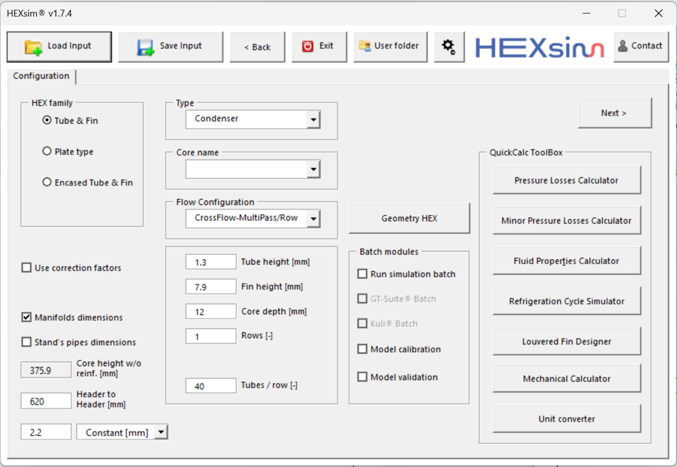Open Louvered Fin Designer
This screenshot has height=467, width=677.
pos(566,341)
